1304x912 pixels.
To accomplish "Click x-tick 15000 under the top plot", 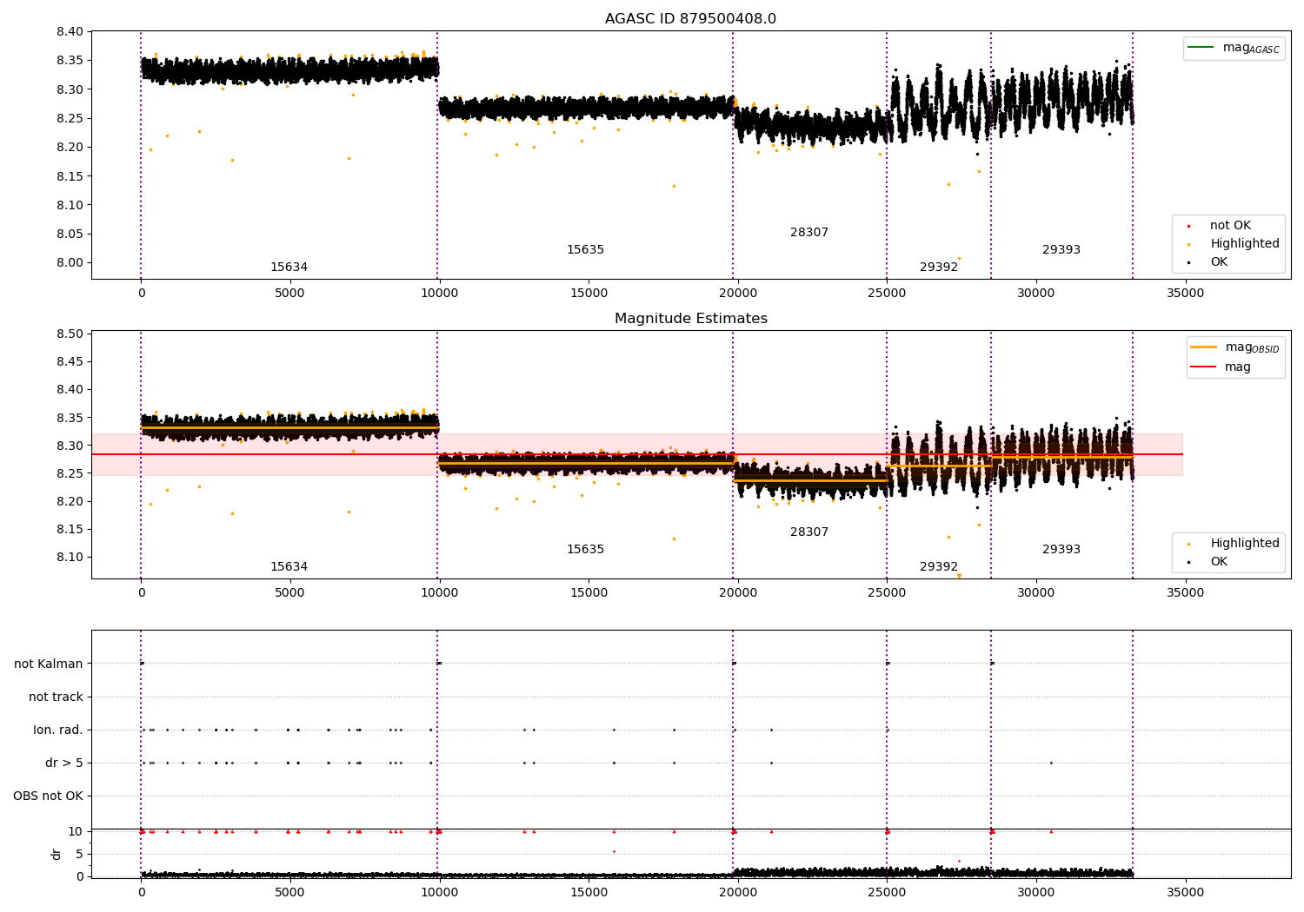I will [589, 294].
